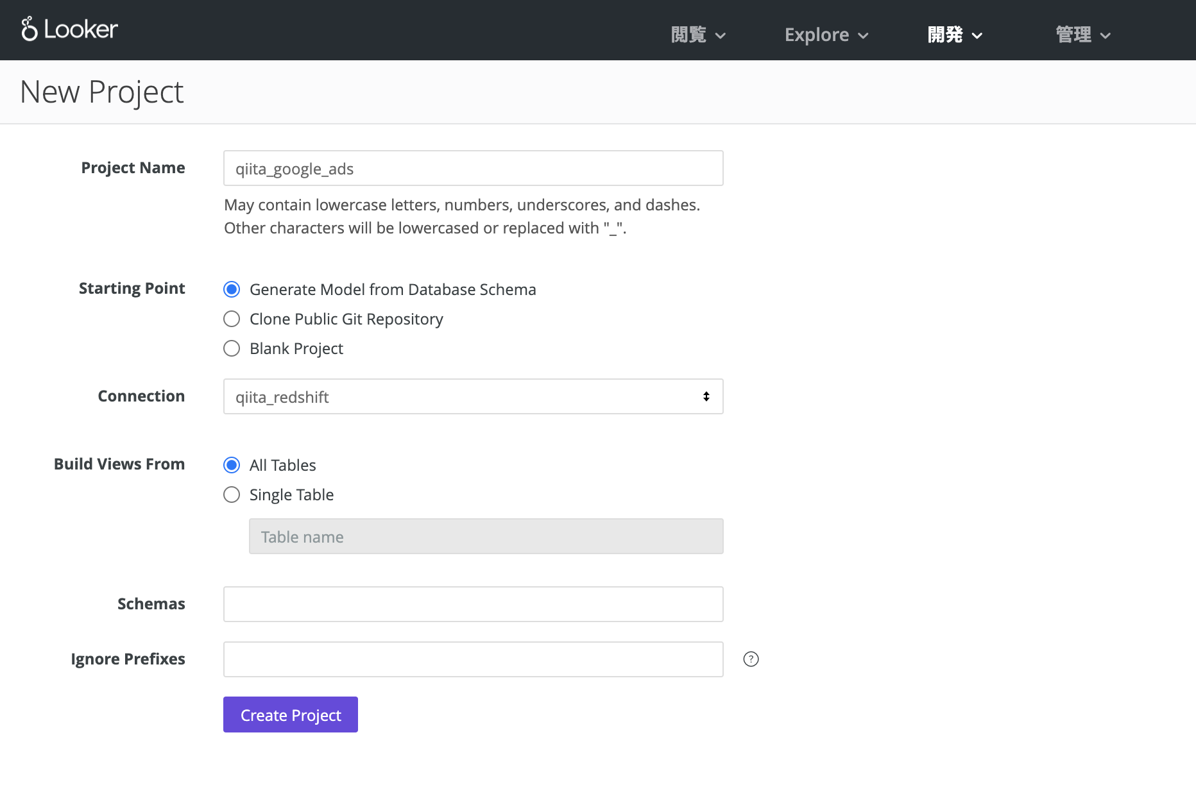Choose All Tables radio button
Screen dimensions: 1196x812
[232, 465]
